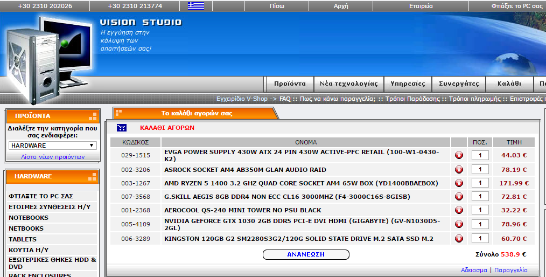The height and width of the screenshot is (277, 546).
Task: Select ΕΤΟΙΜΕΣ ΣΥΝΘΕΣΕΙΣ Η/Υ category
Action: (52, 207)
